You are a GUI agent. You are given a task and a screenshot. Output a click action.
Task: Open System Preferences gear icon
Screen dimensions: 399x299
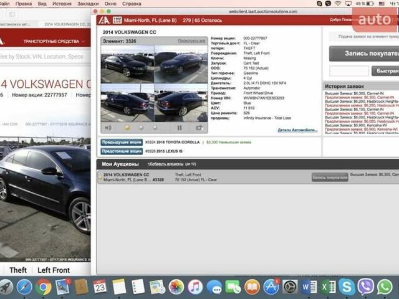tap(290, 287)
